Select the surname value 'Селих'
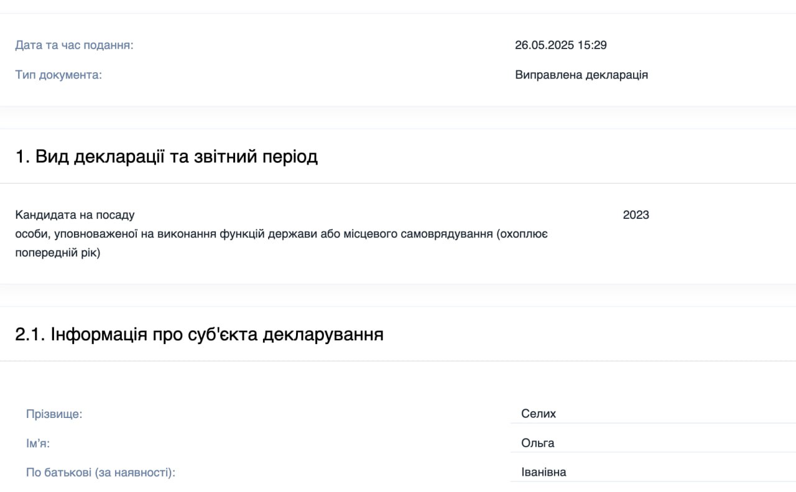 [x=539, y=414]
